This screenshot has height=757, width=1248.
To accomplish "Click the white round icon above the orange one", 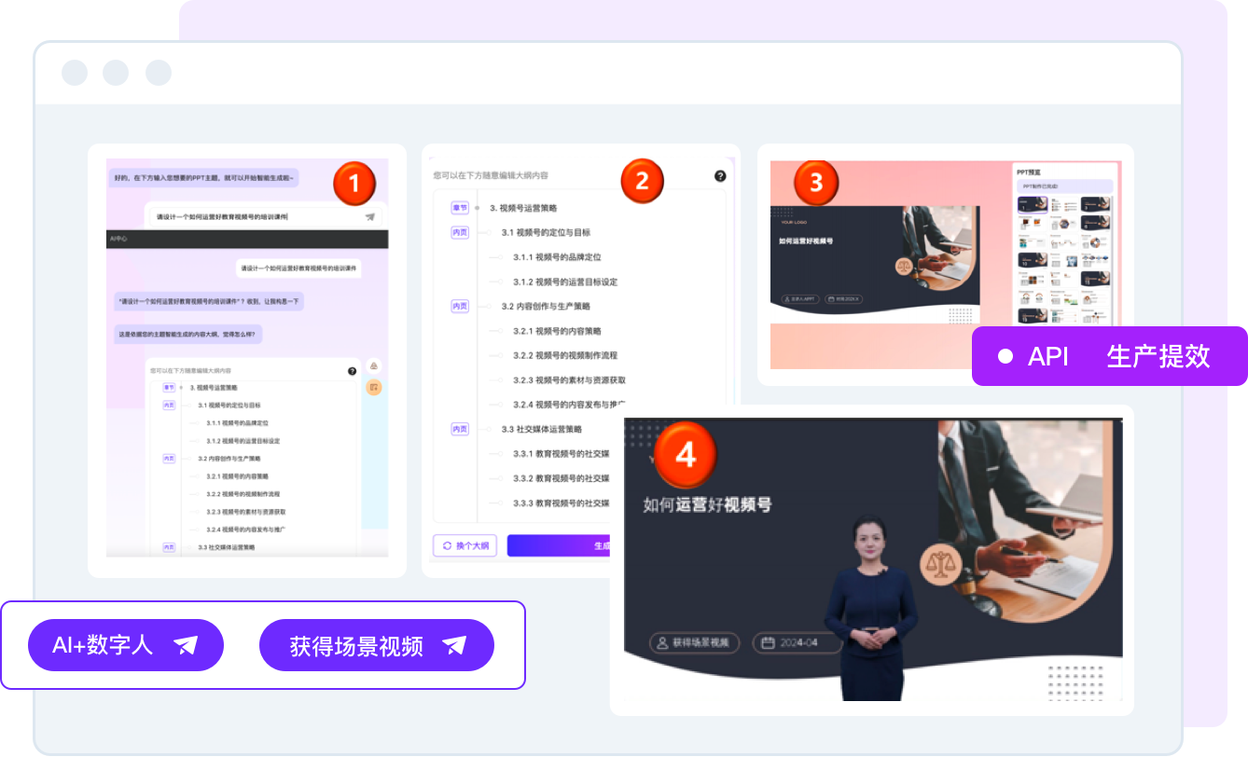I will [x=373, y=365].
